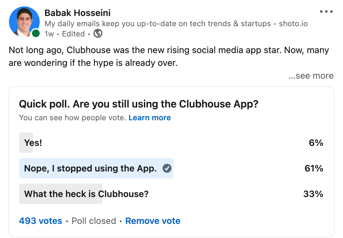Click the author's headline about daily emails
Image resolution: width=343 pixels, height=238 pixels.
tap(176, 24)
